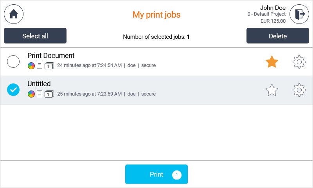Click the page icon on Untitled job
The height and width of the screenshot is (188, 313).
coord(40,94)
